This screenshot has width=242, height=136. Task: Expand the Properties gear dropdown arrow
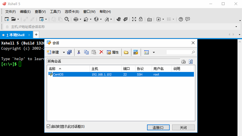(x=46, y=19)
